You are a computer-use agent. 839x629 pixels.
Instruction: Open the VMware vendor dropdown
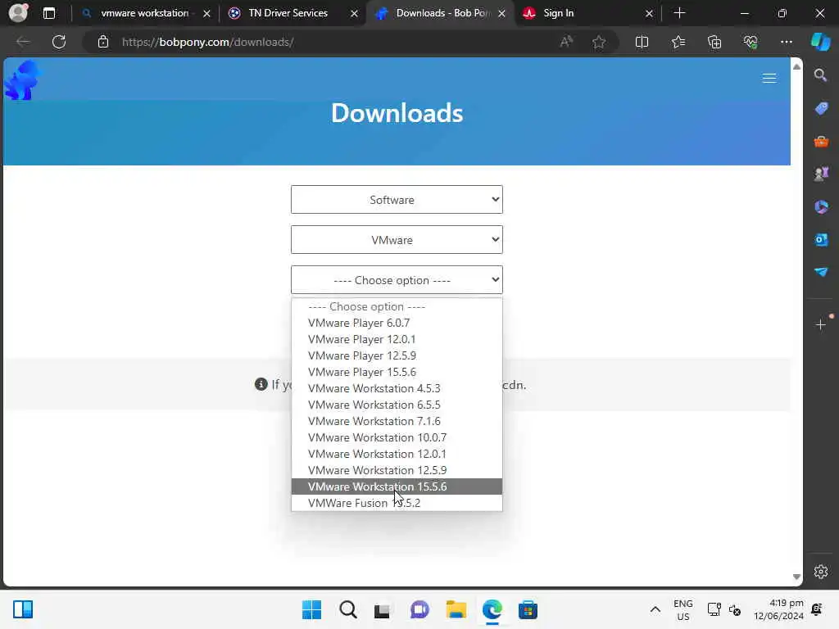tap(397, 240)
